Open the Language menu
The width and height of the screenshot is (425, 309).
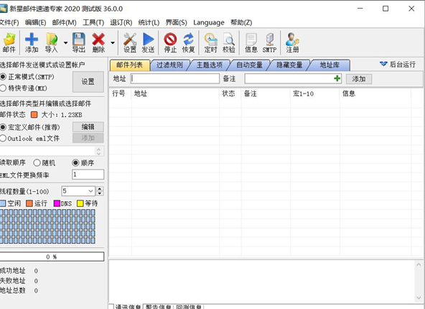pos(209,22)
